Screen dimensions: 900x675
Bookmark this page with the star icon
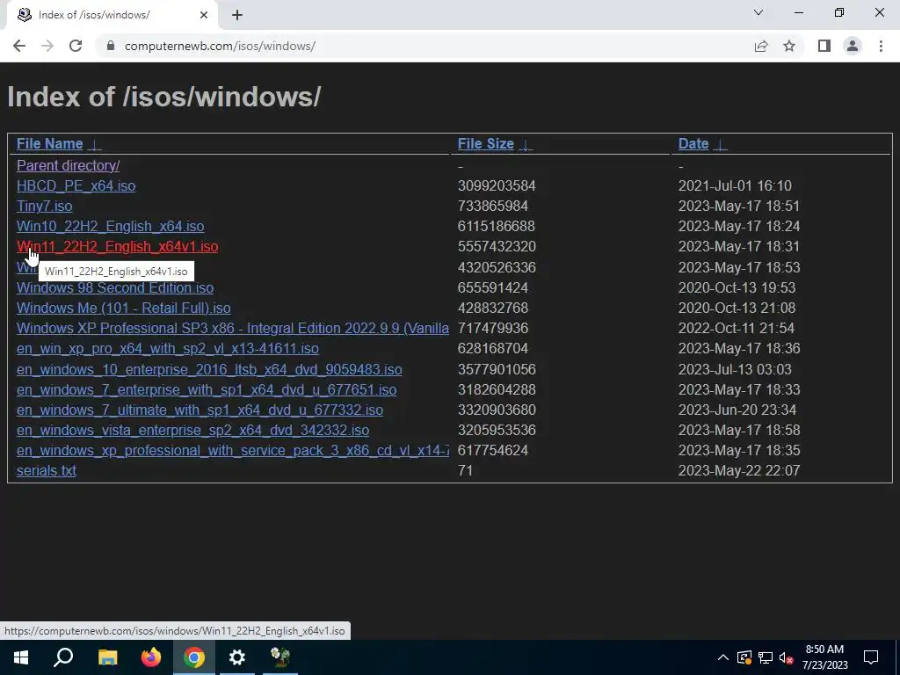(x=789, y=46)
